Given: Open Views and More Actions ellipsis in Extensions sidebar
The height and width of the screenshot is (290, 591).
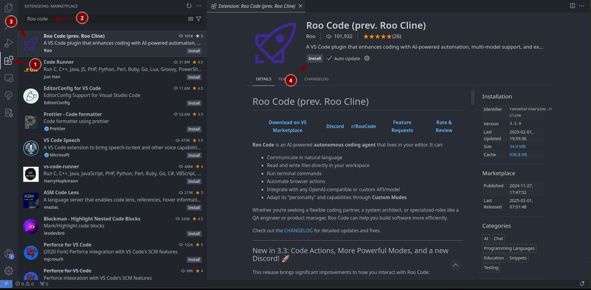Looking at the screenshot, I should click(198, 6).
